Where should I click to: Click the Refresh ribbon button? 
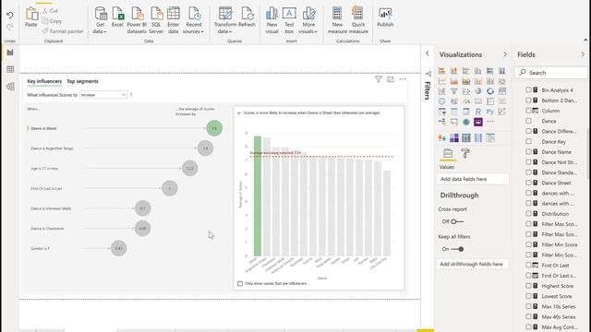(247, 18)
